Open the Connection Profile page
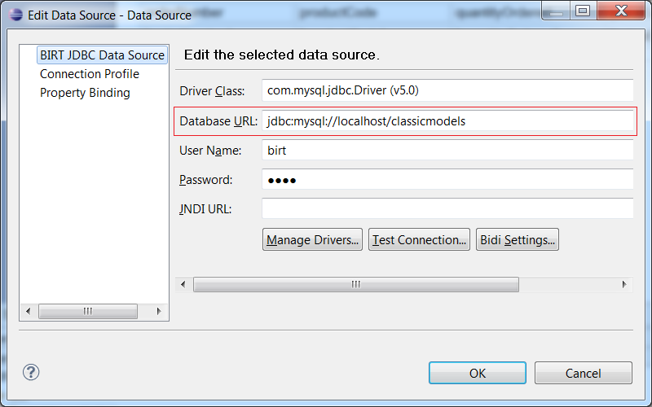This screenshot has width=652, height=407. 90,74
